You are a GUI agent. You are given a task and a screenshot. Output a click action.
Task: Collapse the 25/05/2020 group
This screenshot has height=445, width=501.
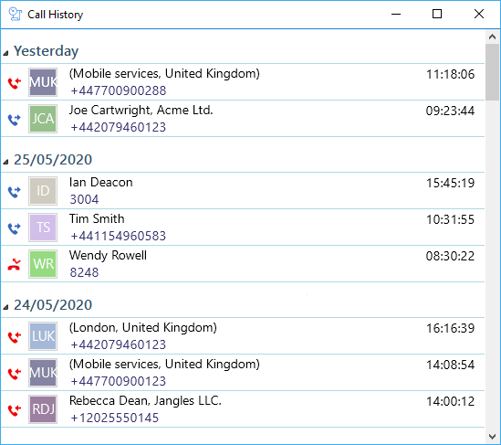point(5,162)
